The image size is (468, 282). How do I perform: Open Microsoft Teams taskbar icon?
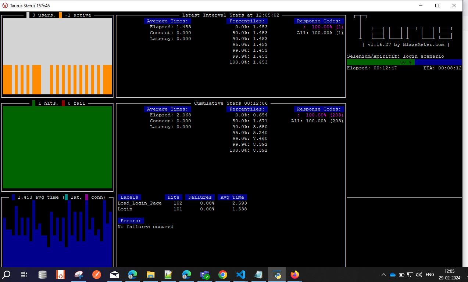click(204, 275)
